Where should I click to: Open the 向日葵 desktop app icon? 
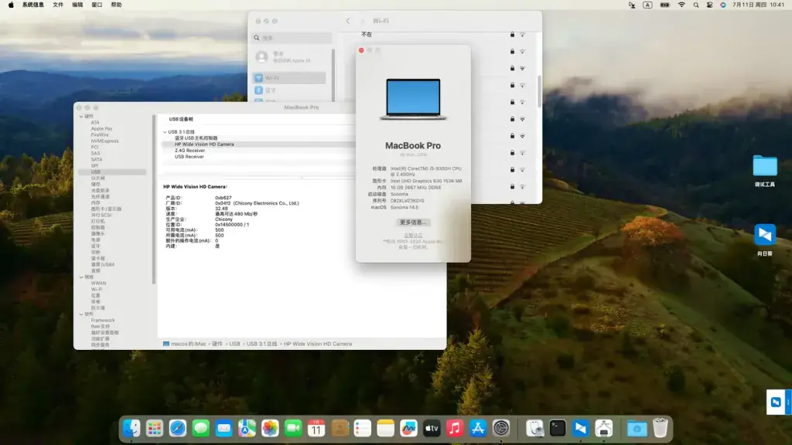pos(765,235)
